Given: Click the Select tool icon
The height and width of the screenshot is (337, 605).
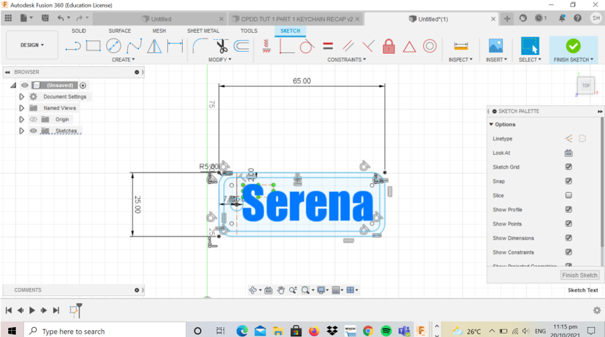Looking at the screenshot, I should [530, 46].
